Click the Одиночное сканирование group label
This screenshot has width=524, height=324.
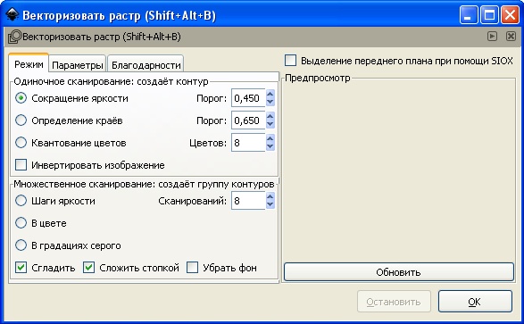coord(111,81)
